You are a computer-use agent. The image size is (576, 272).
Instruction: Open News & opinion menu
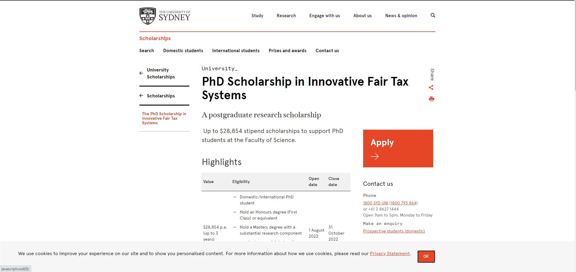[401, 16]
